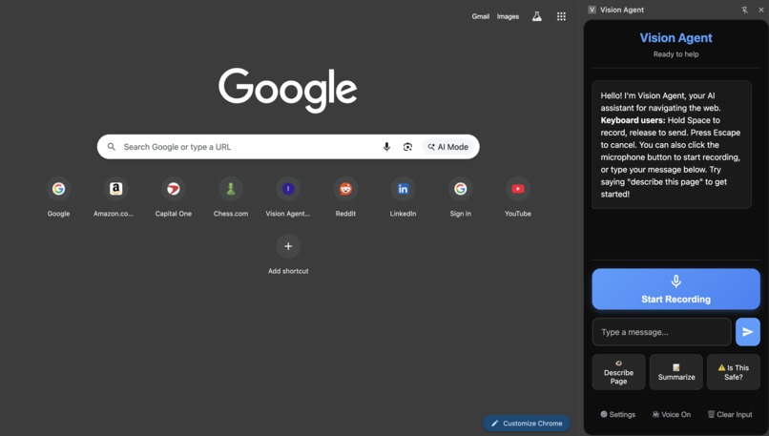Open the Gmail link
Image resolution: width=769 pixels, height=436 pixels.
tap(480, 16)
